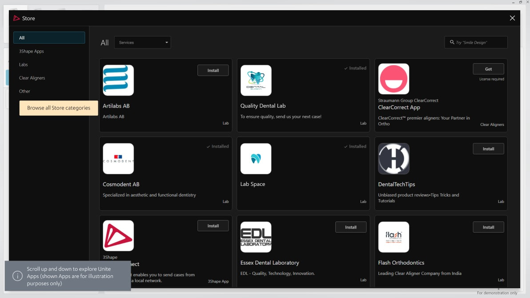Open the Other category in sidebar
This screenshot has height=298, width=530.
[24, 91]
